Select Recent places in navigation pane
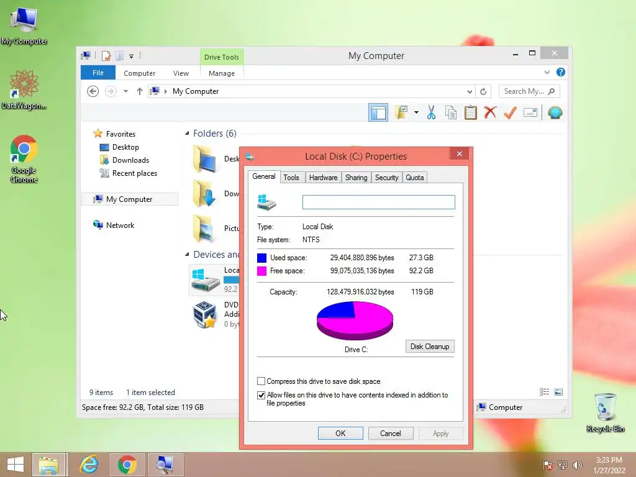 pyautogui.click(x=134, y=173)
